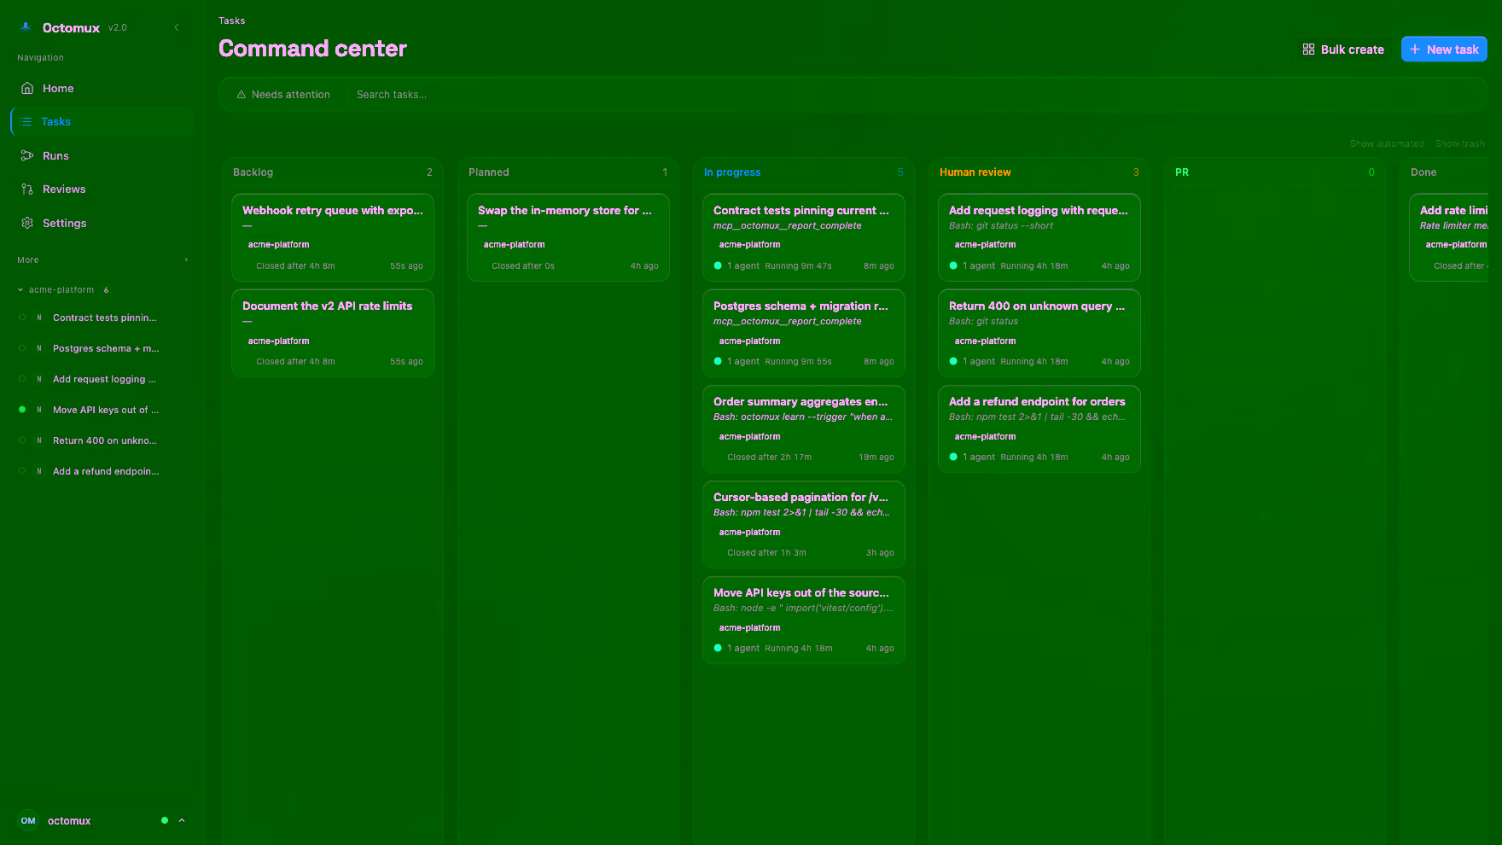
Task: Open Add a refund endpoint for orders card
Action: pyautogui.click(x=1039, y=428)
